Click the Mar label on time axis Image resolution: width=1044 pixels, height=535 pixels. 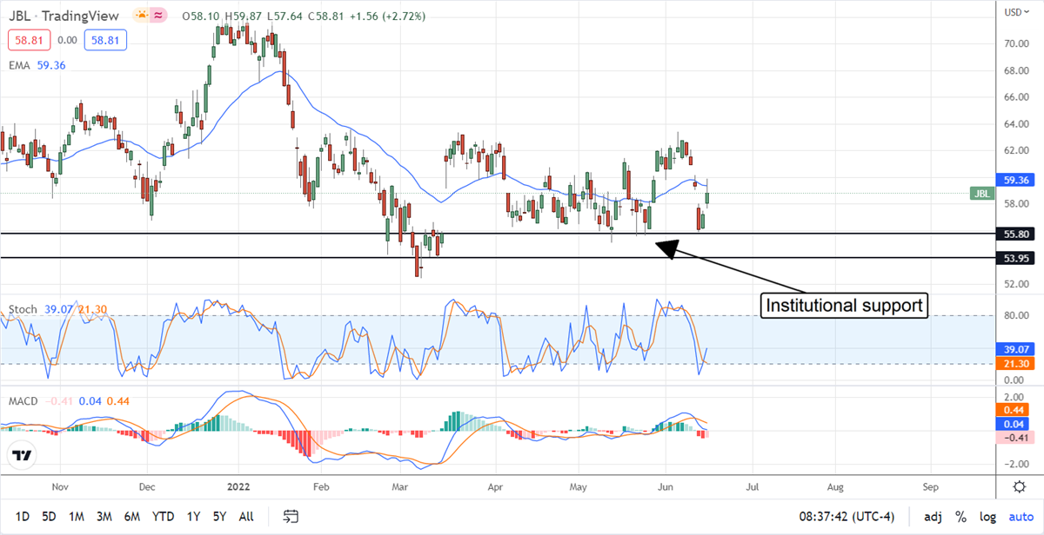click(401, 487)
